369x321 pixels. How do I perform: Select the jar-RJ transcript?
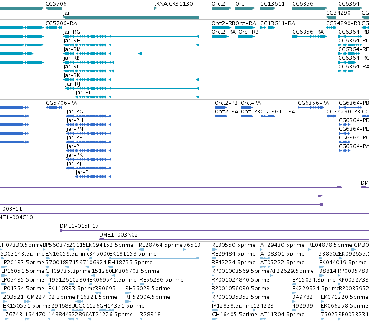[x=132, y=88]
